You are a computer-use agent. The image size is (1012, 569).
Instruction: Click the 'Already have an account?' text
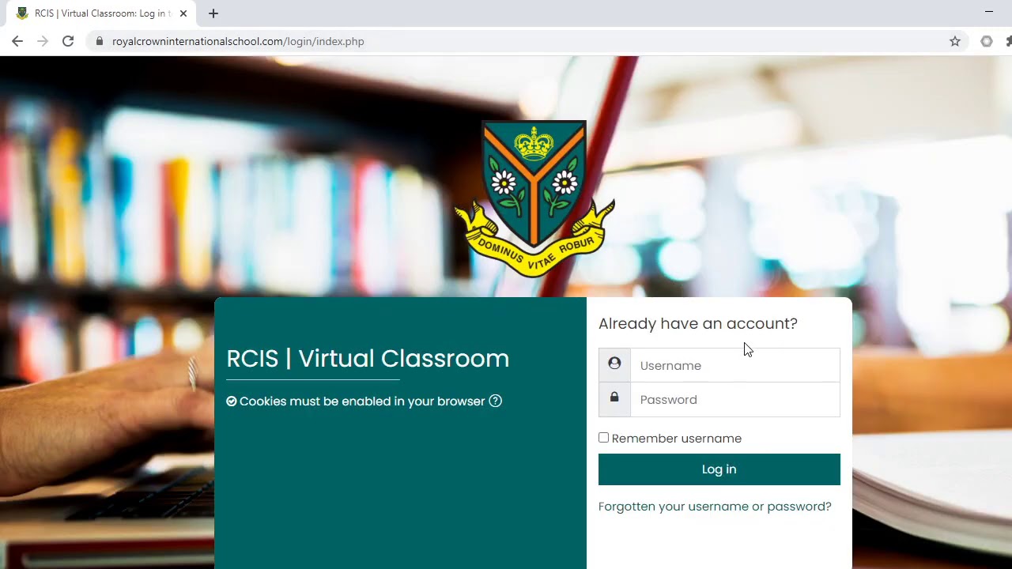pyautogui.click(x=698, y=323)
